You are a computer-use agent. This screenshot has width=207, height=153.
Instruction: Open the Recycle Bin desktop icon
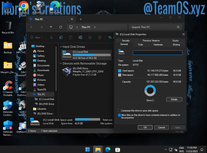tap(8, 27)
